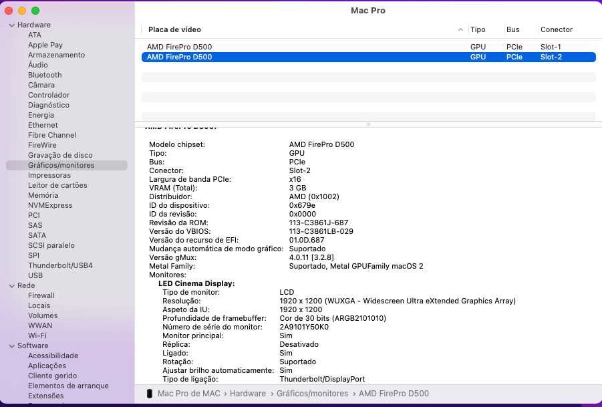The width and height of the screenshot is (602, 407).
Task: Click Mac Pro de MAC in path bar
Action: (189, 394)
